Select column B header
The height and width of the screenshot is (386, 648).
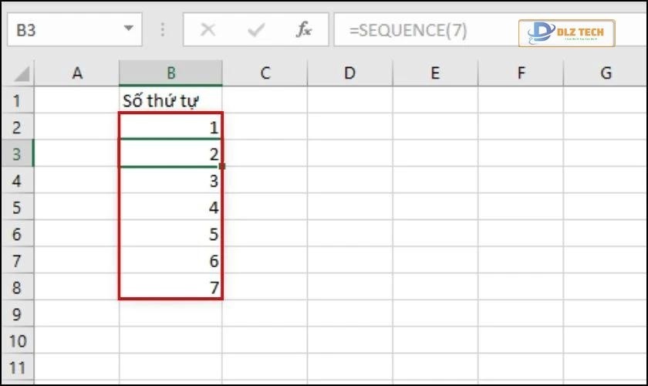tap(170, 73)
